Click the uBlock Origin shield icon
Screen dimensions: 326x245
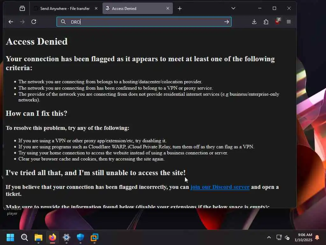point(277,22)
